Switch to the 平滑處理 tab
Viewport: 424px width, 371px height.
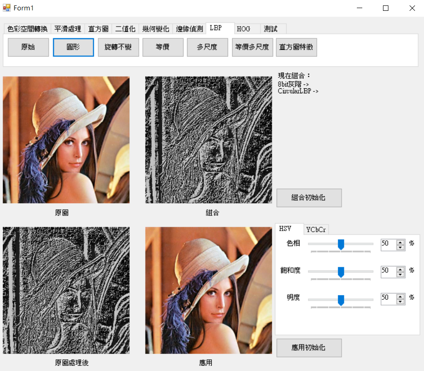[x=68, y=29]
